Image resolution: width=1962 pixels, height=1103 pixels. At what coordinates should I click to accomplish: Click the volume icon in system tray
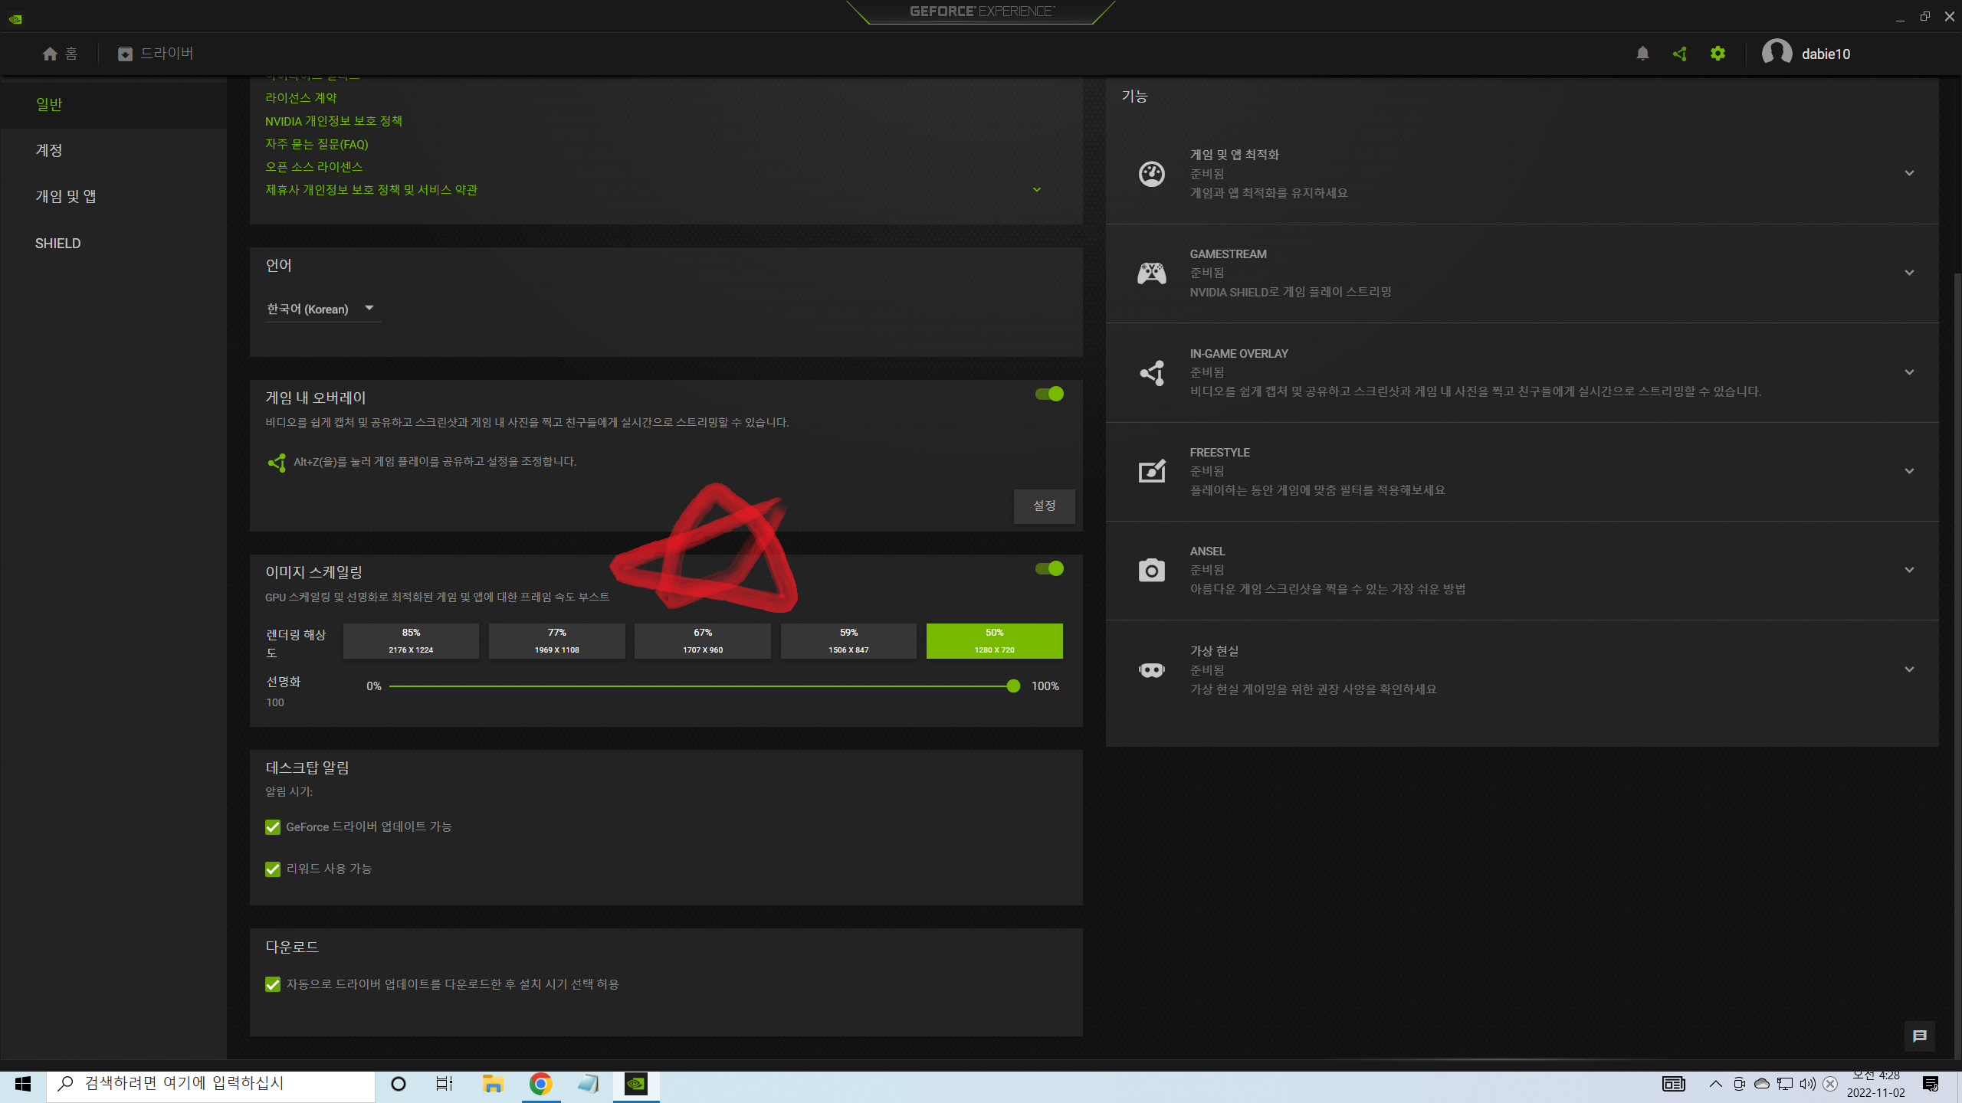(1807, 1084)
